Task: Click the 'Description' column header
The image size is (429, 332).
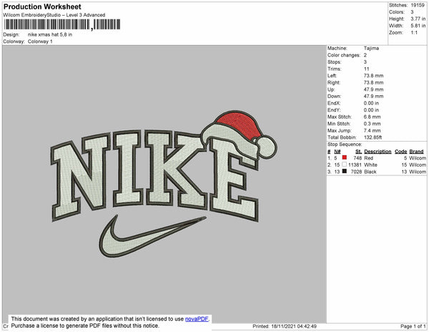Action: click(378, 152)
